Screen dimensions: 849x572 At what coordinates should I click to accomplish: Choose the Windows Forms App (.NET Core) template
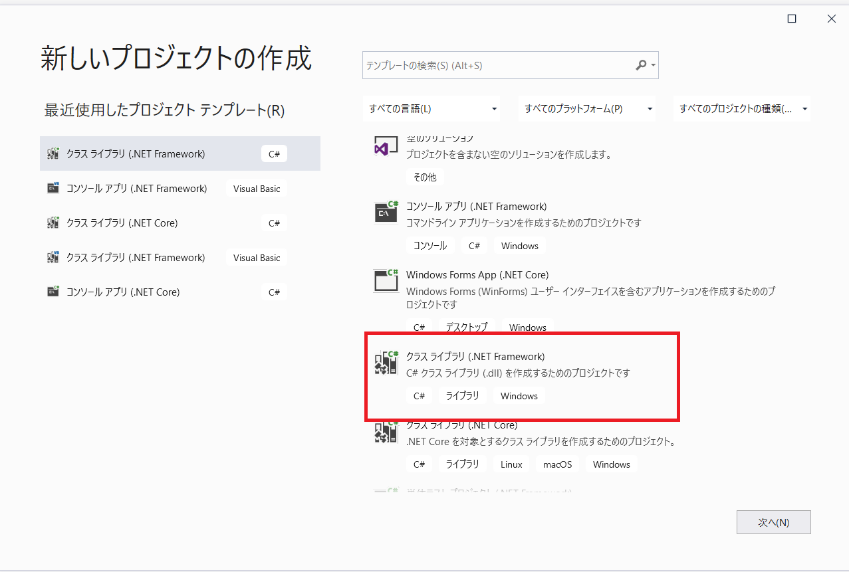coord(477,275)
